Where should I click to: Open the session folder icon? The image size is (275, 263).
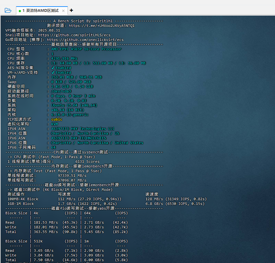pyautogui.click(x=8, y=10)
